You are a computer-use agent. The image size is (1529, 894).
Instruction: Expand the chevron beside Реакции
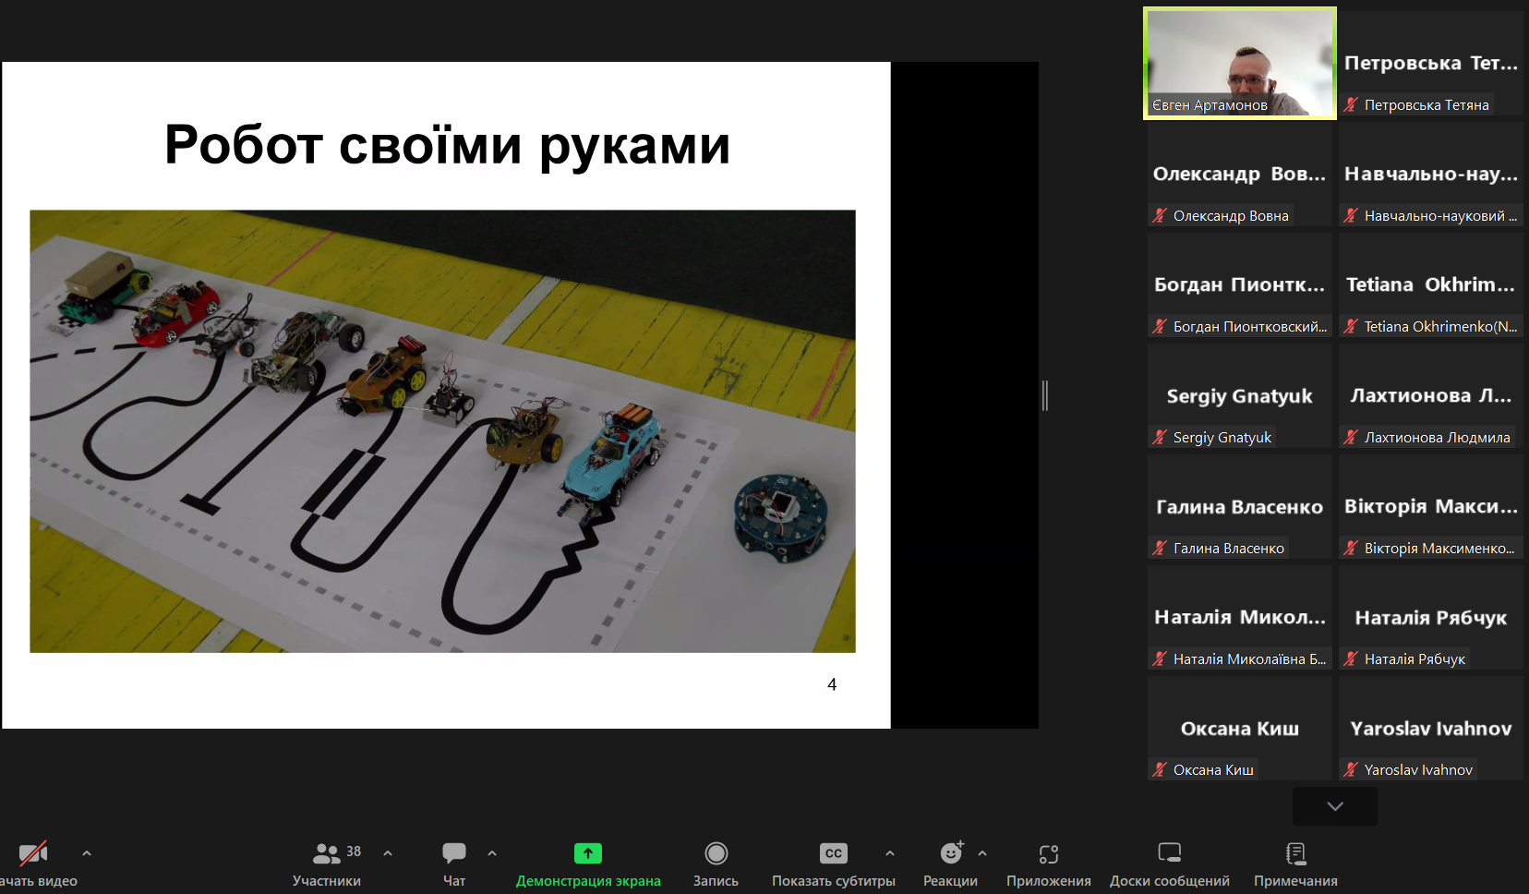[982, 853]
